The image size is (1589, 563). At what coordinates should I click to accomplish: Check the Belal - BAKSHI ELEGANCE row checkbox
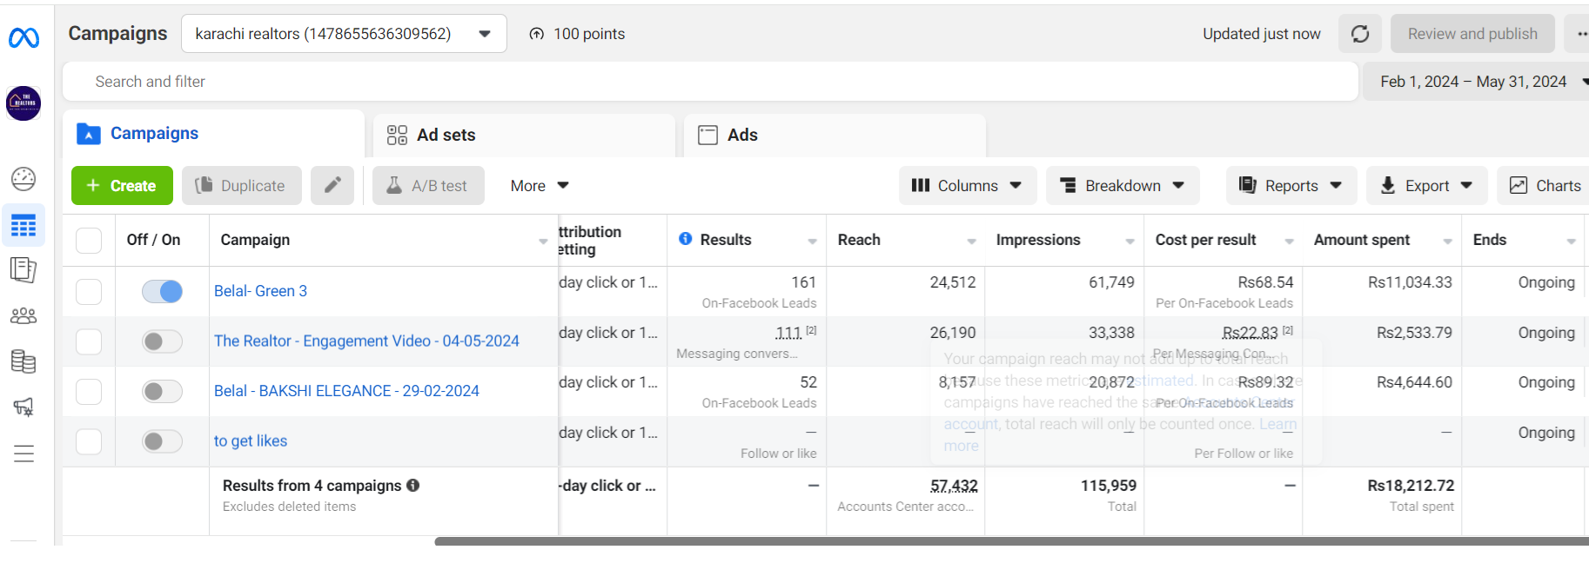point(89,392)
